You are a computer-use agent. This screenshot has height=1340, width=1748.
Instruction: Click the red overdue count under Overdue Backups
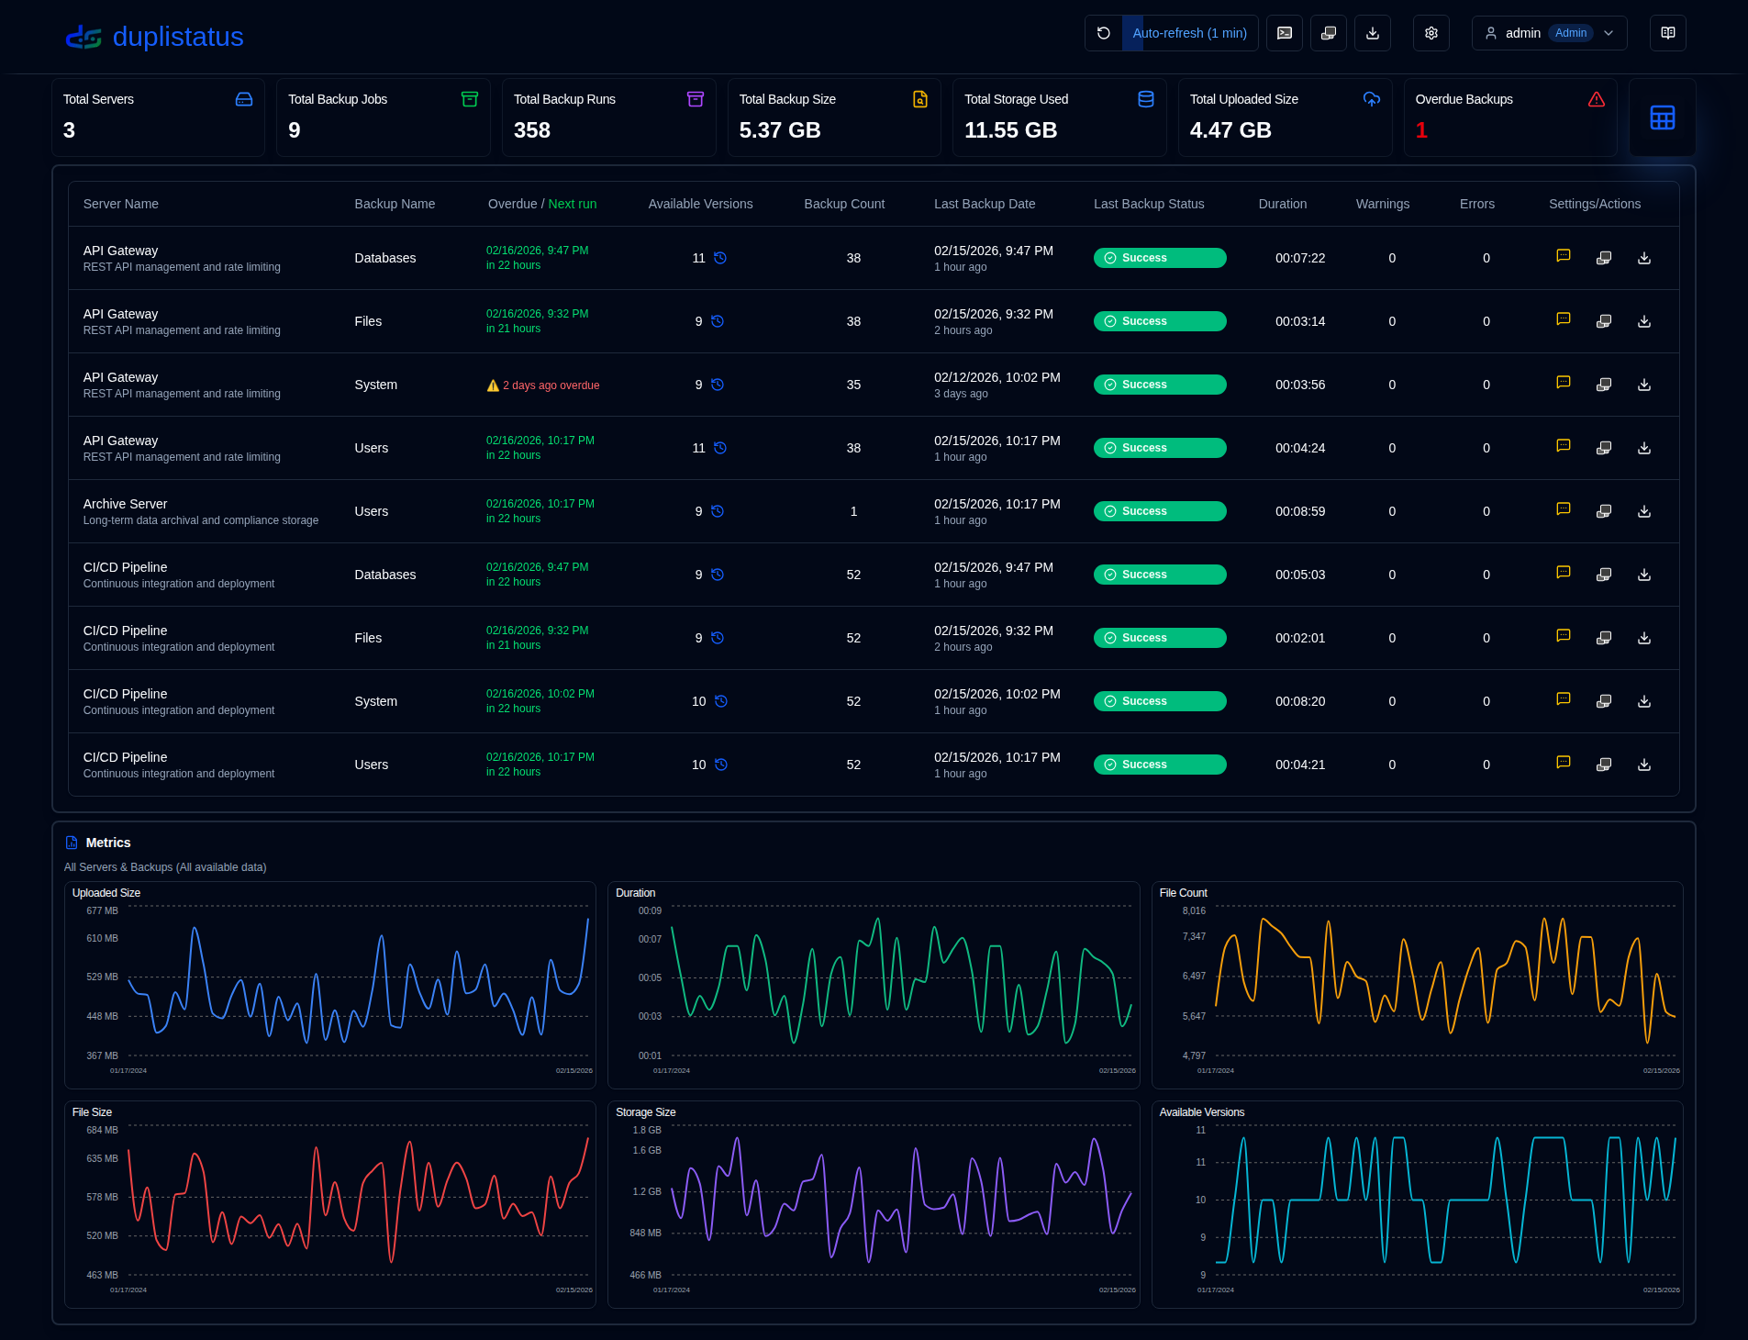pos(1421,129)
